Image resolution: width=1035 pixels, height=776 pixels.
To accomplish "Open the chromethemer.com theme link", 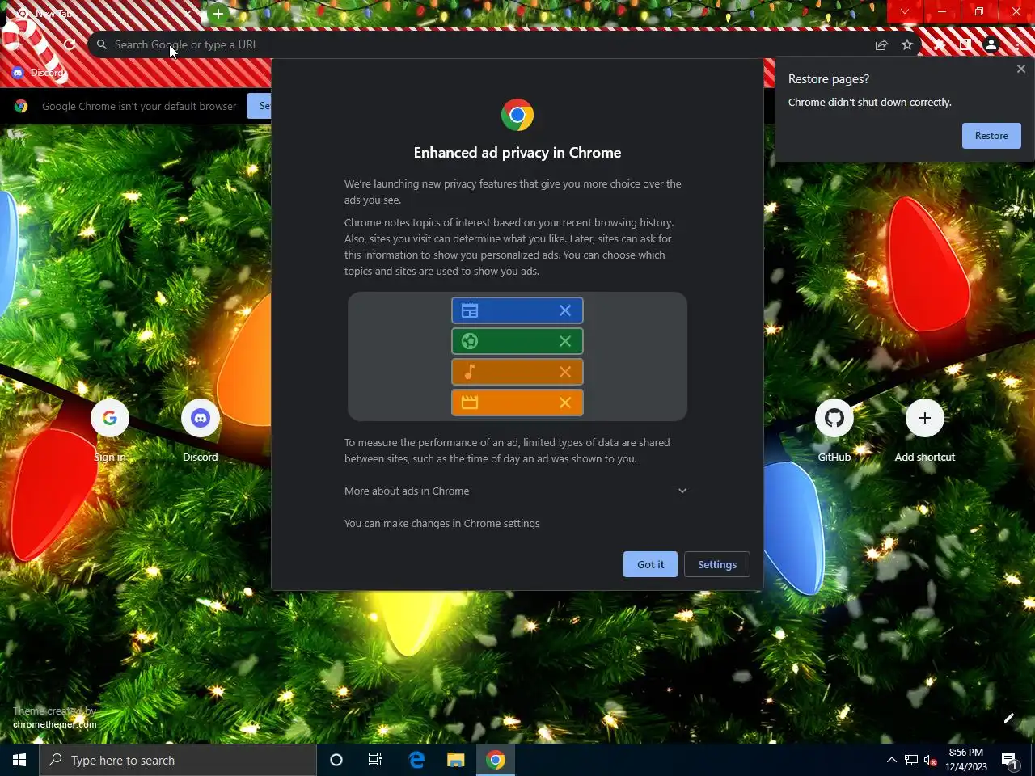I will [54, 724].
